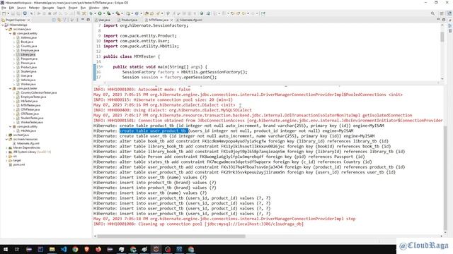Expand the target folder
The image size is (453, 254).
tap(6, 160)
